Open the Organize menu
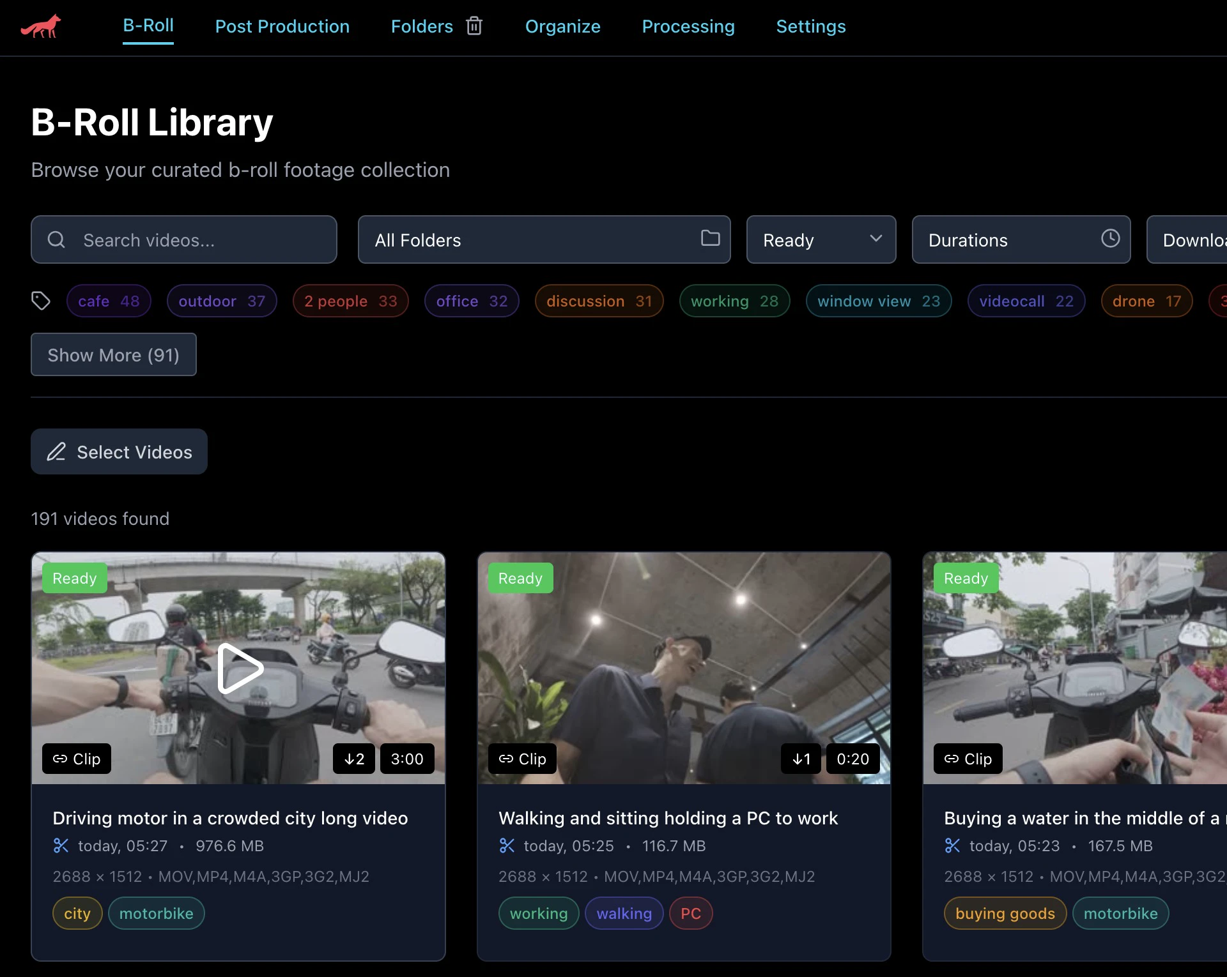 (x=562, y=26)
